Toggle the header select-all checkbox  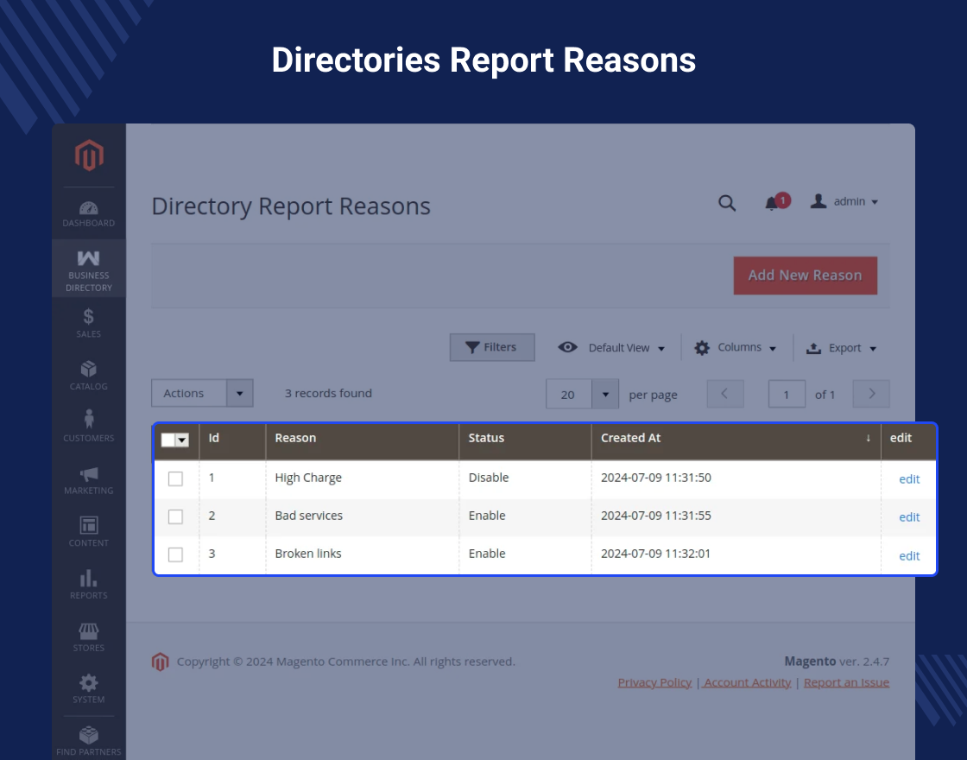167,440
